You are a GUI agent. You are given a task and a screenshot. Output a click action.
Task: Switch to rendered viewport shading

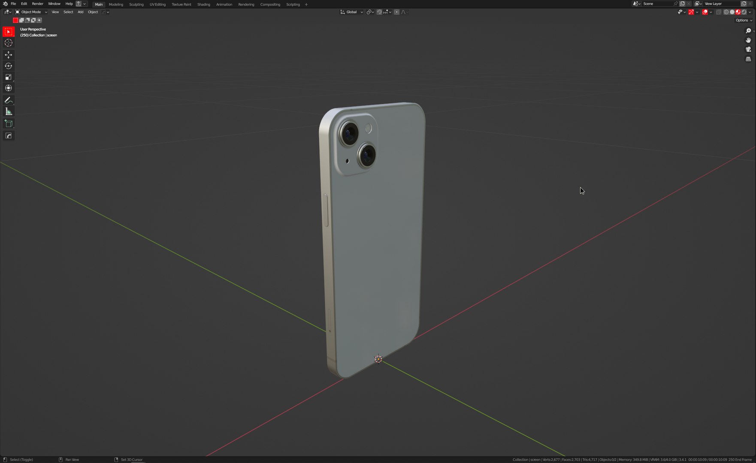tap(744, 12)
